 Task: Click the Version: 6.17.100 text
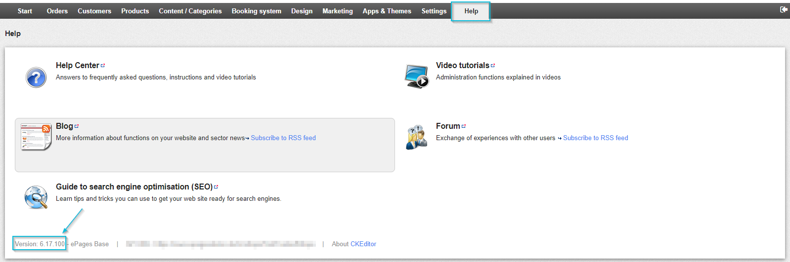click(x=40, y=244)
